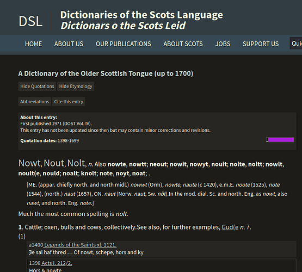Click the Nowt, Nout, Nolt headword
The height and width of the screenshot is (272, 302).
pyautogui.click(x=52, y=163)
